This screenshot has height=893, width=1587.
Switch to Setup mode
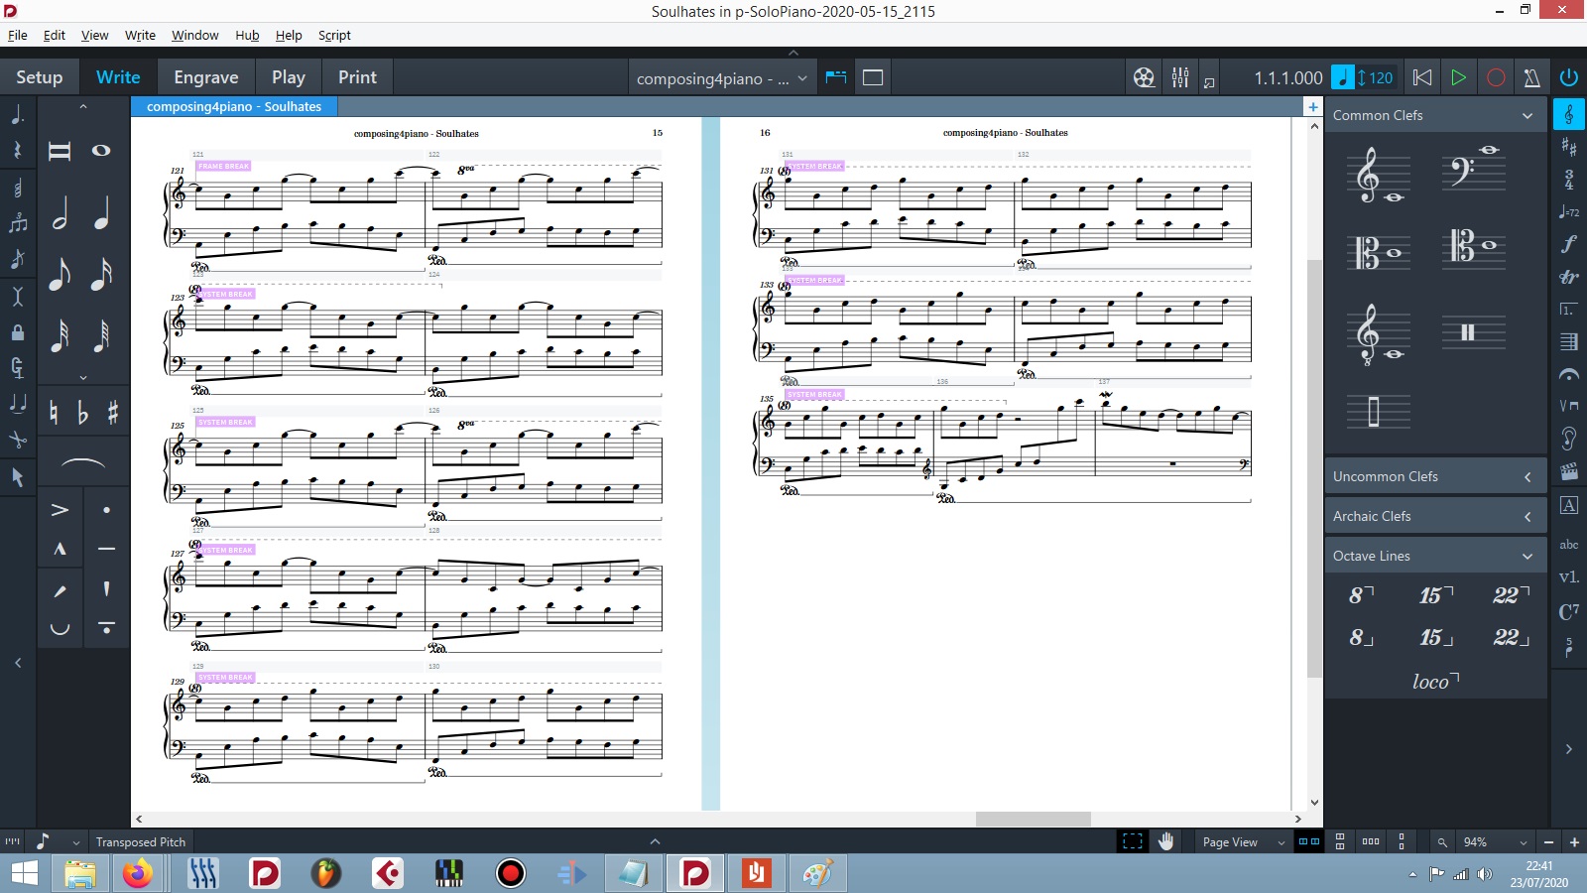40,77
